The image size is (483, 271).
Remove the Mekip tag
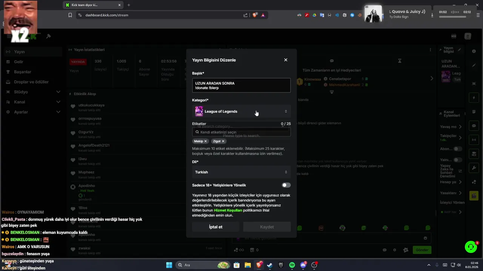[x=206, y=141]
